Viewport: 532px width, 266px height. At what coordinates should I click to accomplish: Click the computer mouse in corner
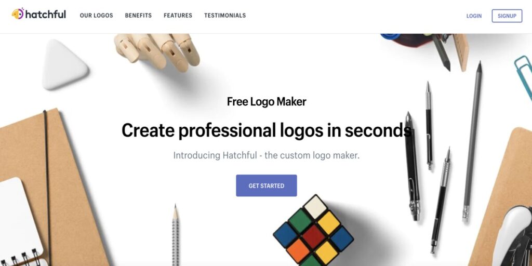513,237
